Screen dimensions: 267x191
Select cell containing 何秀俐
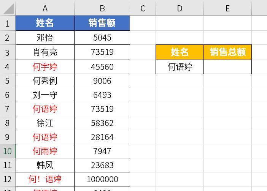pyautogui.click(x=45, y=81)
